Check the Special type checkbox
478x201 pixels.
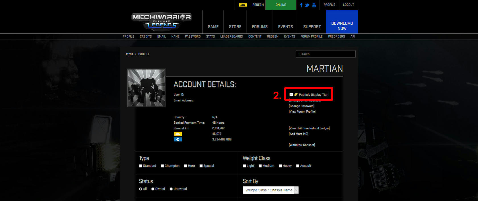[201, 166]
